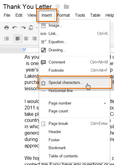Choose Link... menu entry
This screenshot has width=114, height=165.
[74, 34]
